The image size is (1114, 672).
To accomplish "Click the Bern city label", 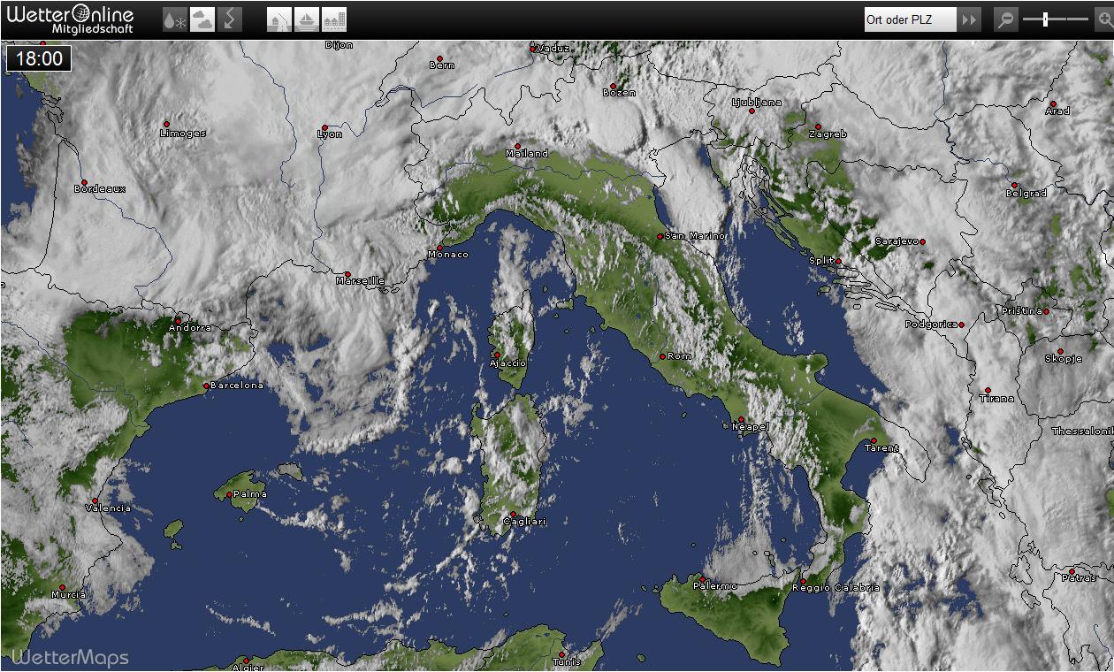I will tap(442, 65).
